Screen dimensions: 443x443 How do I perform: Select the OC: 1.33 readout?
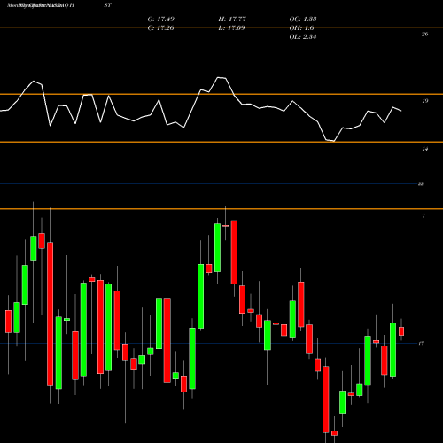(x=303, y=19)
